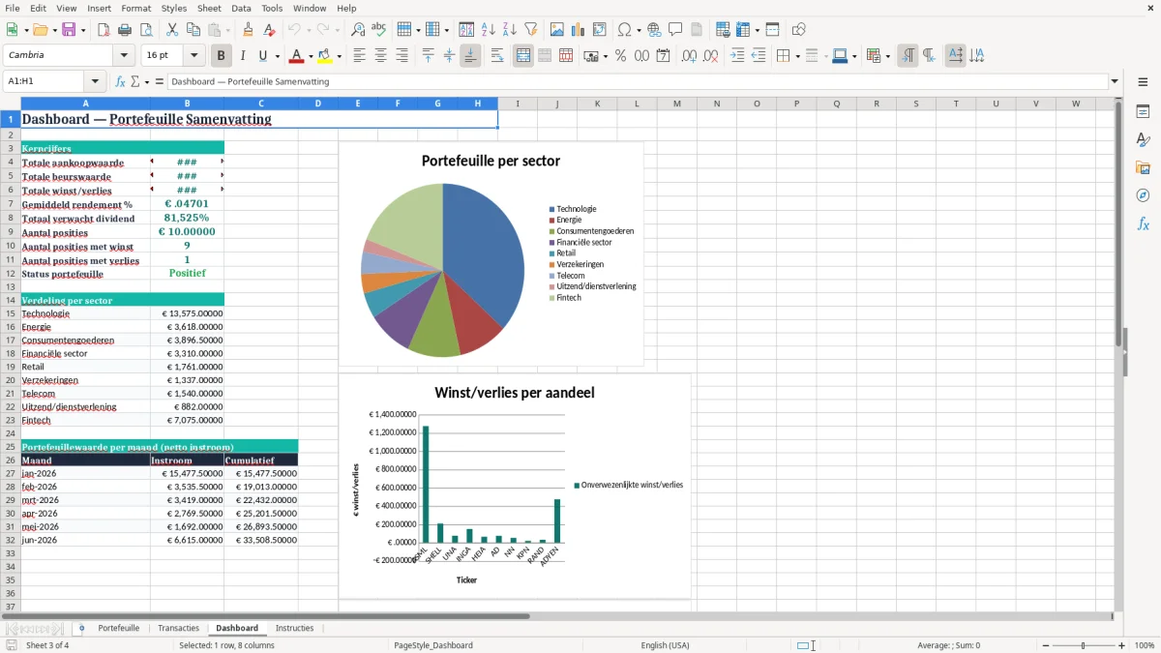Open the Borders dropdown arrow

(796, 56)
